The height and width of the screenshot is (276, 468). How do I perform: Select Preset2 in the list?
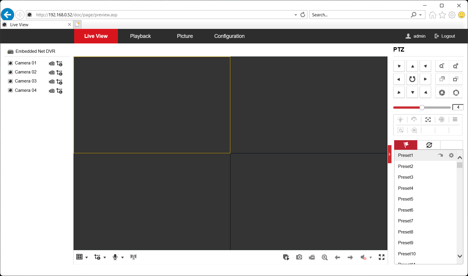[x=425, y=166]
